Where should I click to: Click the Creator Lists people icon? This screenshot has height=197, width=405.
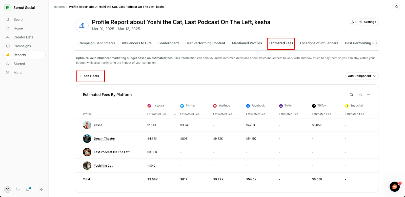[x=8, y=37]
